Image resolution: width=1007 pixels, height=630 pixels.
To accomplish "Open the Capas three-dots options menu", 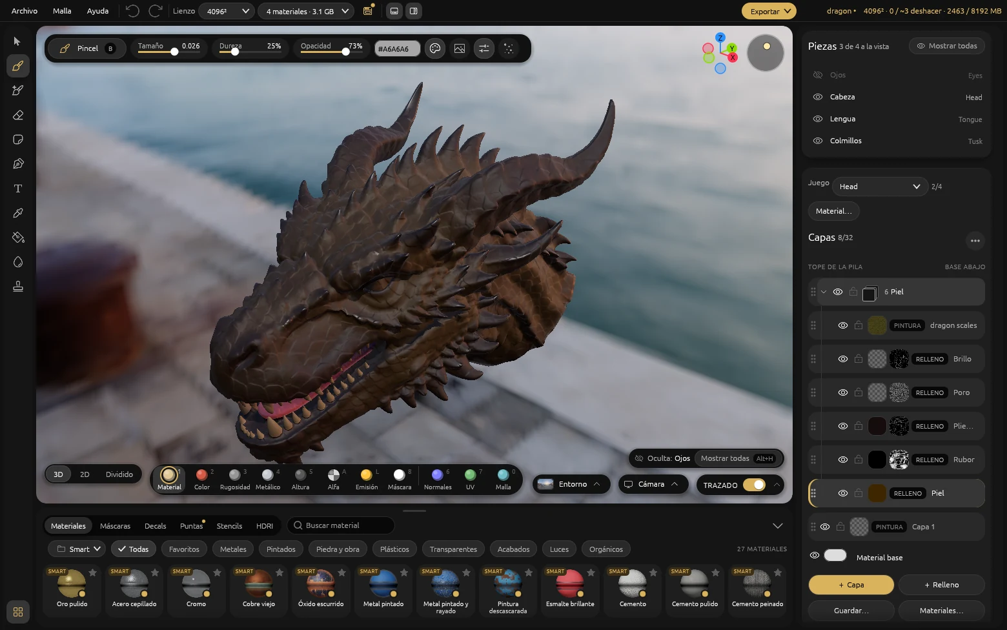I will (x=975, y=241).
